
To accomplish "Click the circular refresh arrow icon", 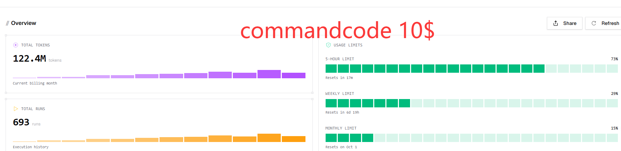I will (594, 23).
